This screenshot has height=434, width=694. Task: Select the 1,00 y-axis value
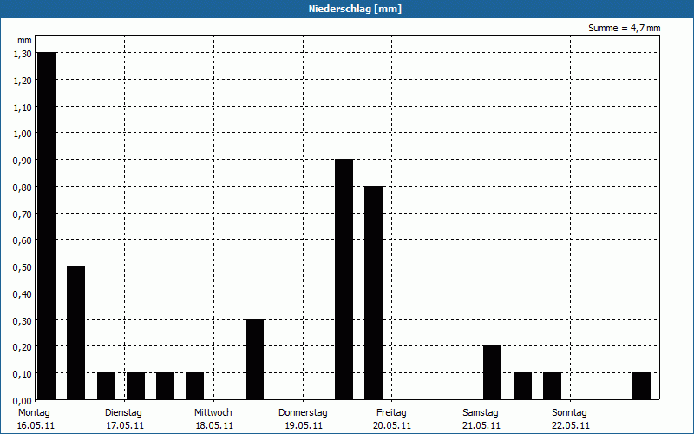(x=23, y=134)
